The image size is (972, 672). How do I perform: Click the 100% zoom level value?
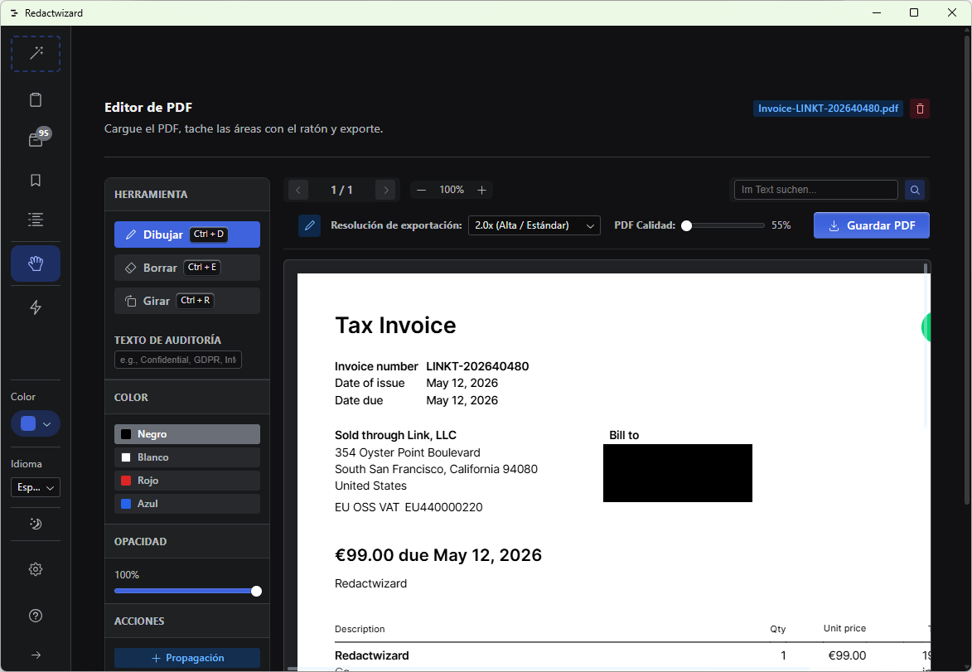tap(452, 190)
